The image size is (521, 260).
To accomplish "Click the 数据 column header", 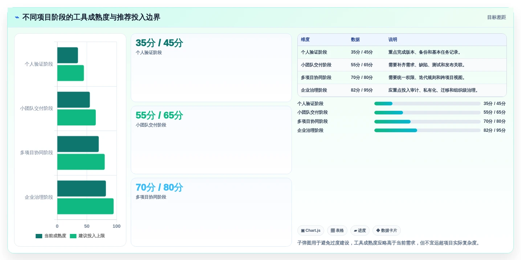I will pyautogui.click(x=355, y=40).
